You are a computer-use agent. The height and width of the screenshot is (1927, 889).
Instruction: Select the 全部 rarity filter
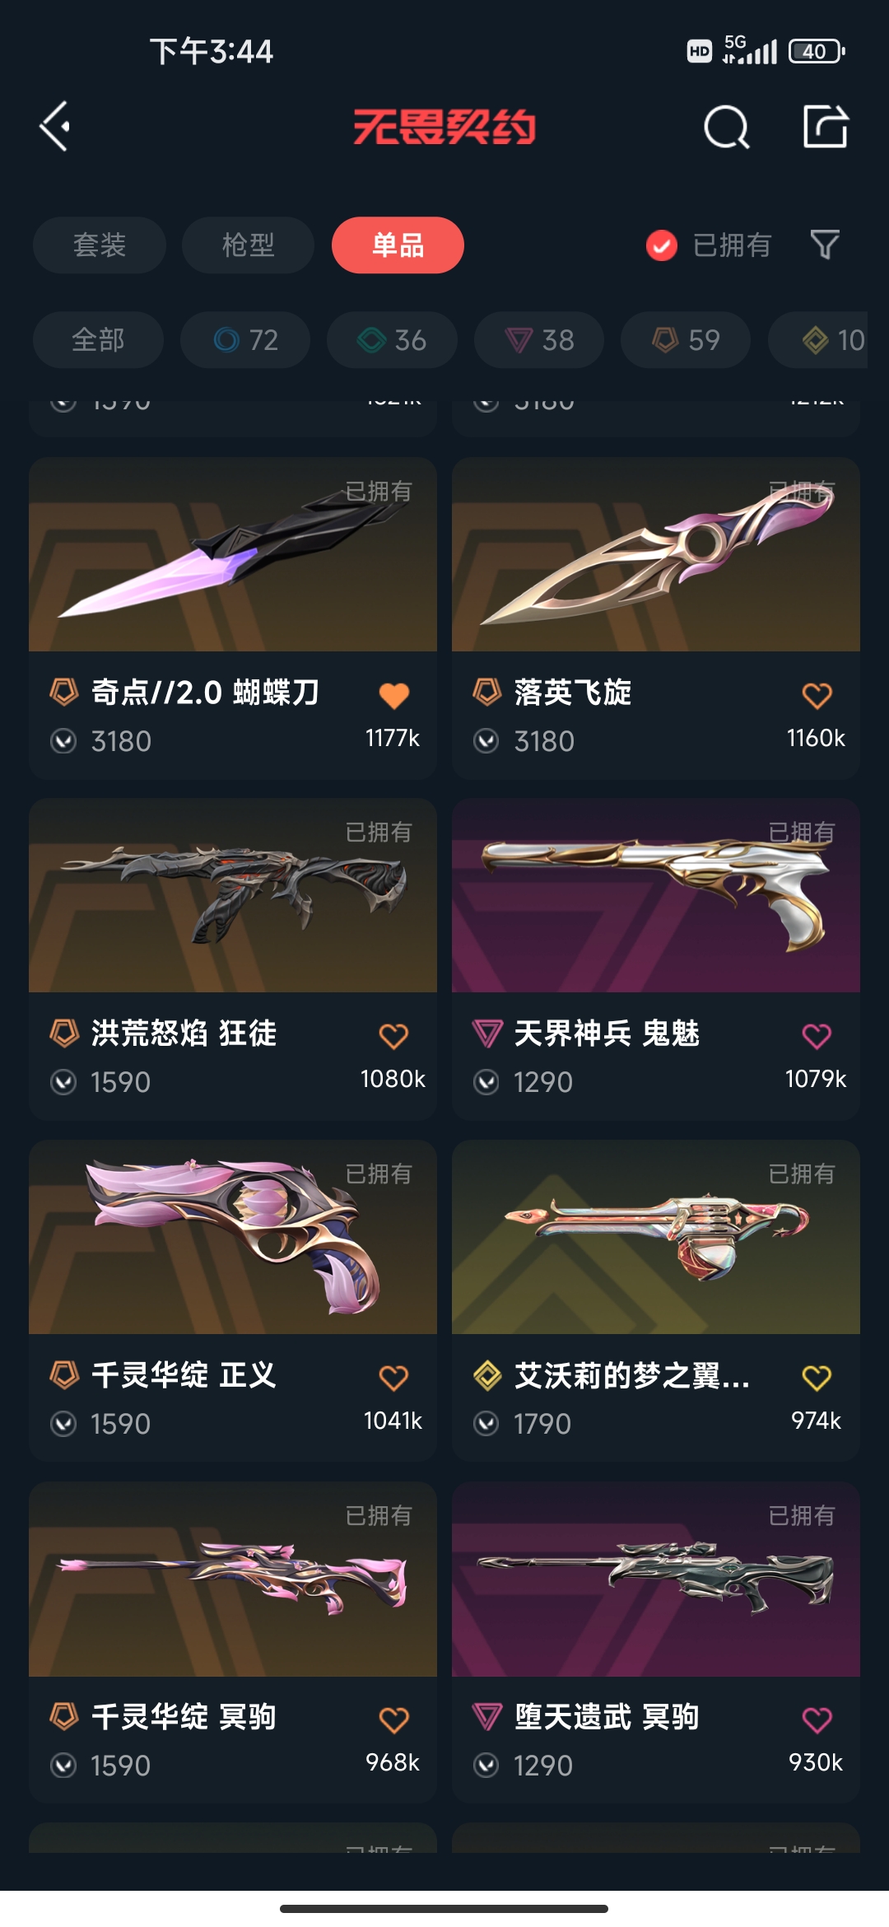point(98,339)
